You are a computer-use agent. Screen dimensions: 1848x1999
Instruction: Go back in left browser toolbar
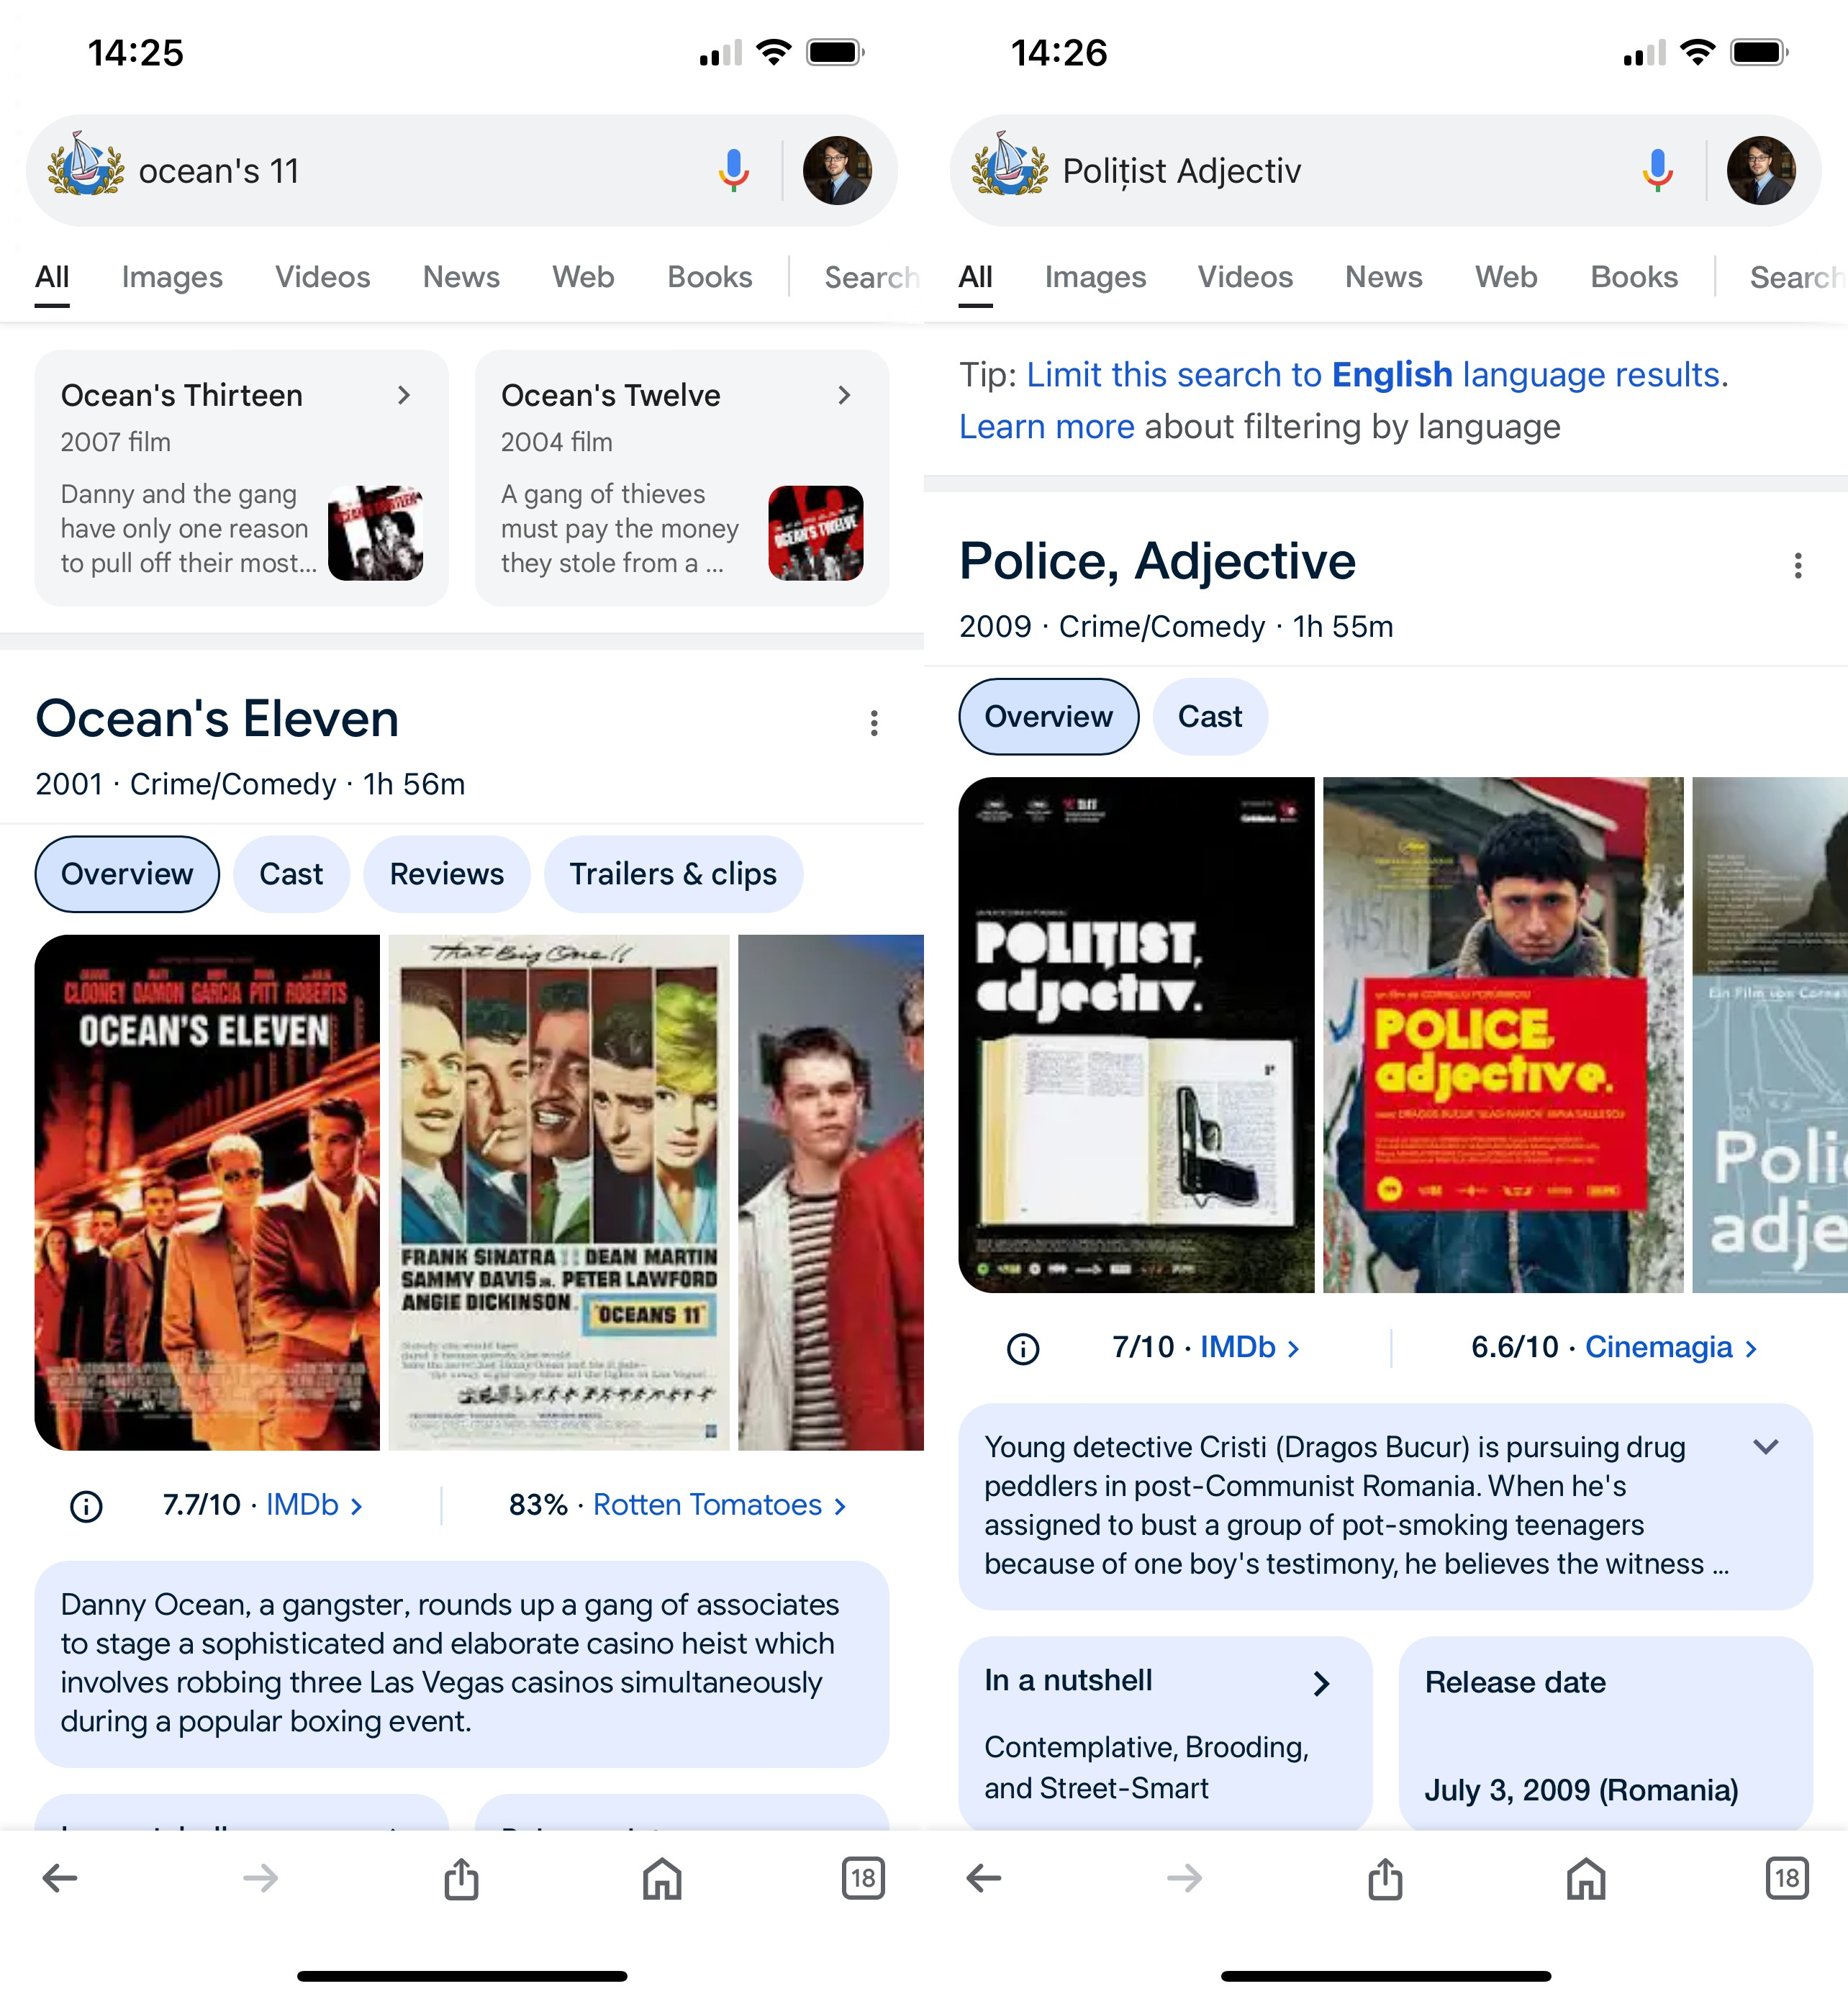60,1879
